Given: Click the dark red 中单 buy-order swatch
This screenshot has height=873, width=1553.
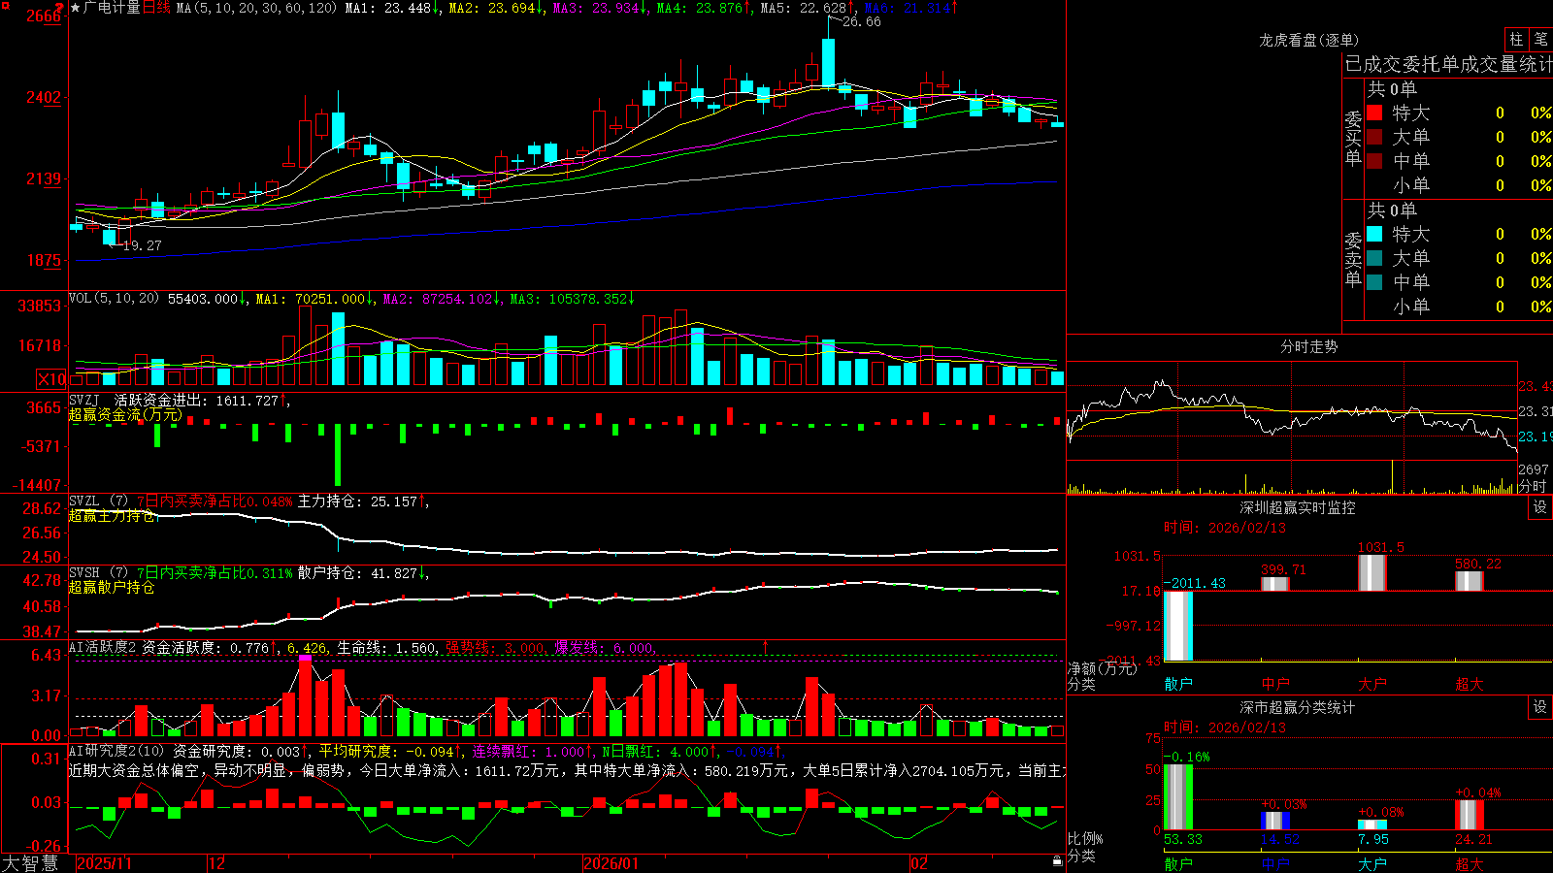Looking at the screenshot, I should 1374,161.
